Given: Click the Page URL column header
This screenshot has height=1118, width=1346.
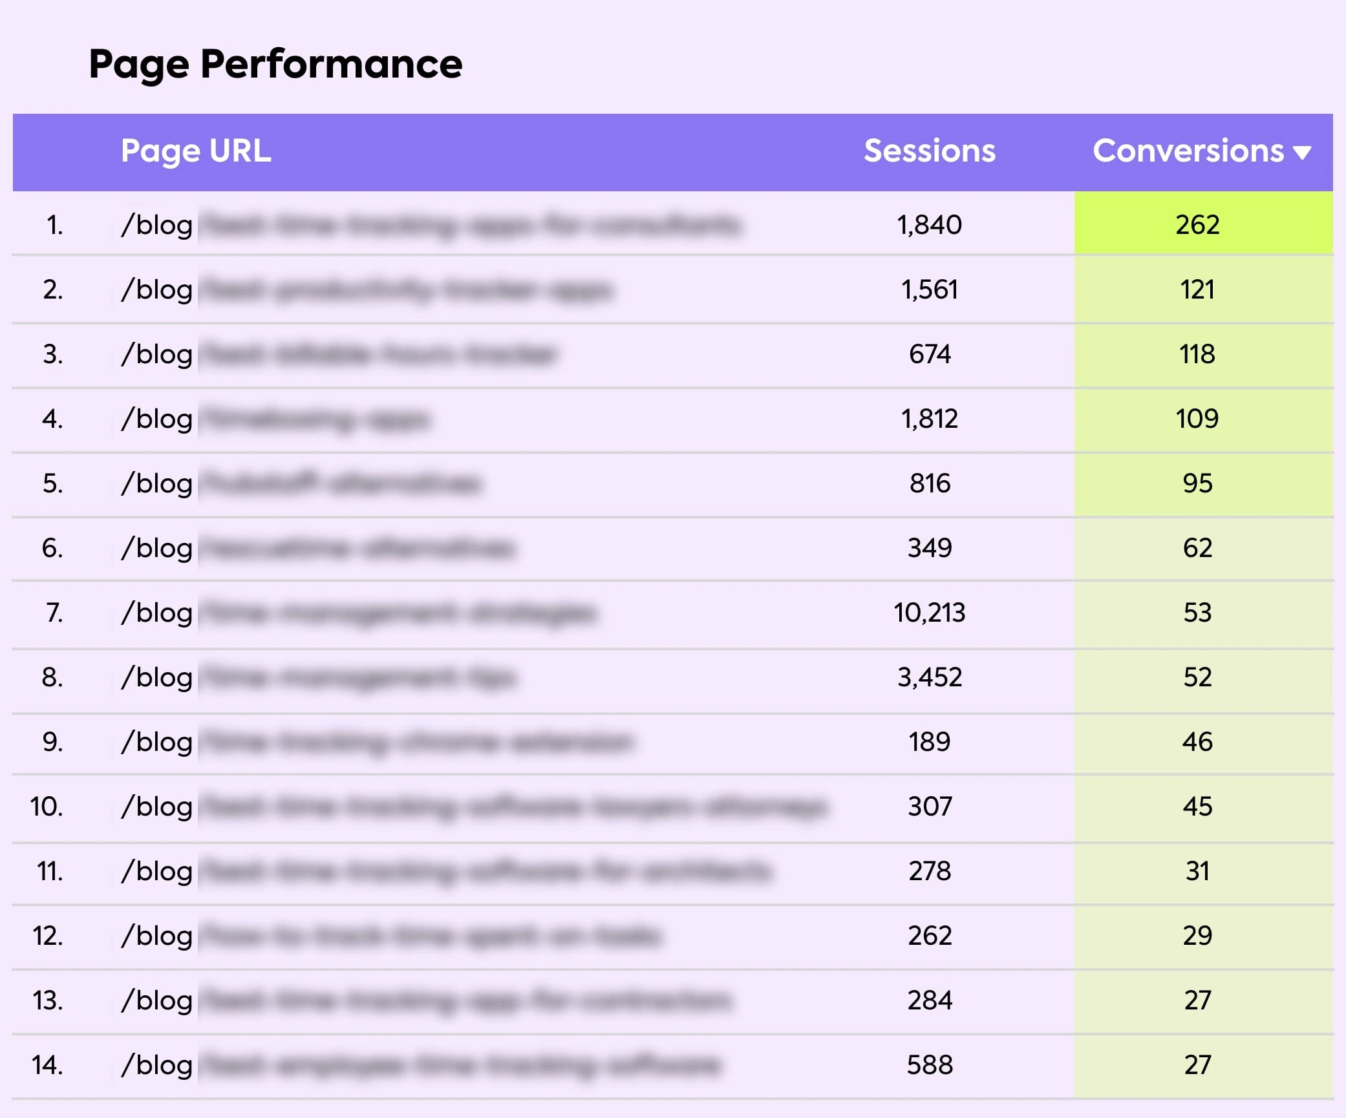Looking at the screenshot, I should pyautogui.click(x=196, y=151).
